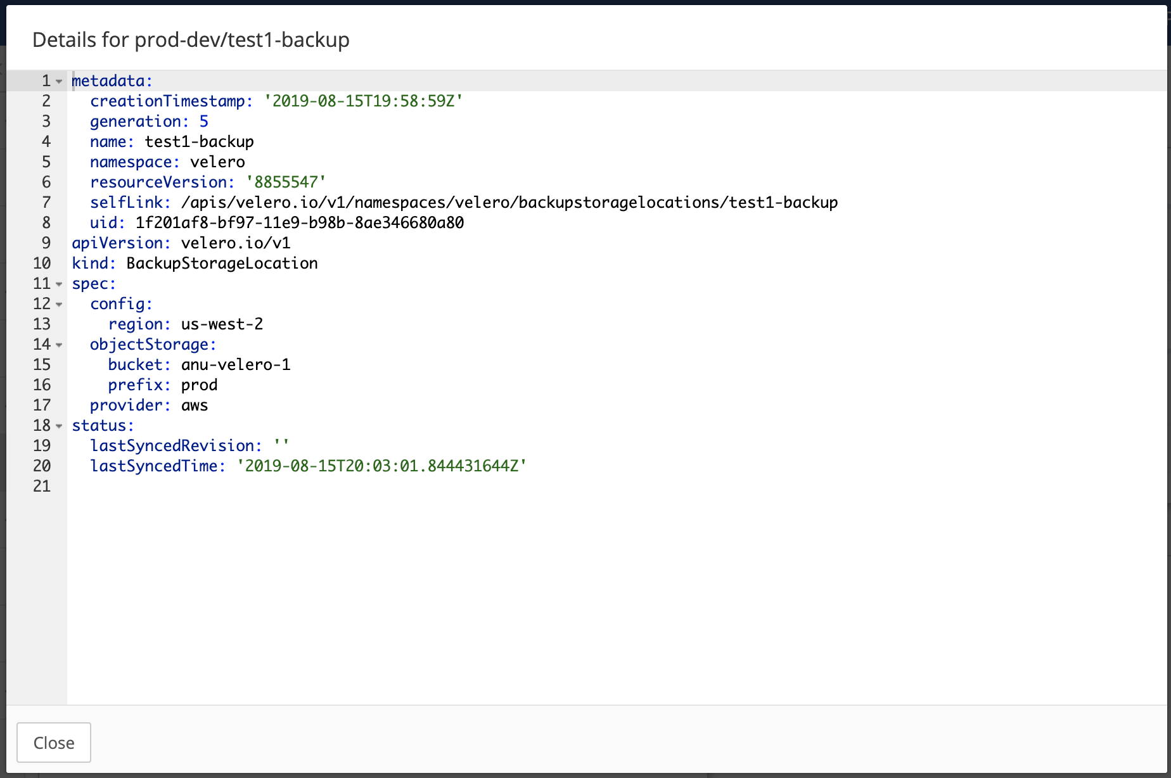Click line number 21 in the gutter
The width and height of the screenshot is (1171, 778).
coord(42,487)
